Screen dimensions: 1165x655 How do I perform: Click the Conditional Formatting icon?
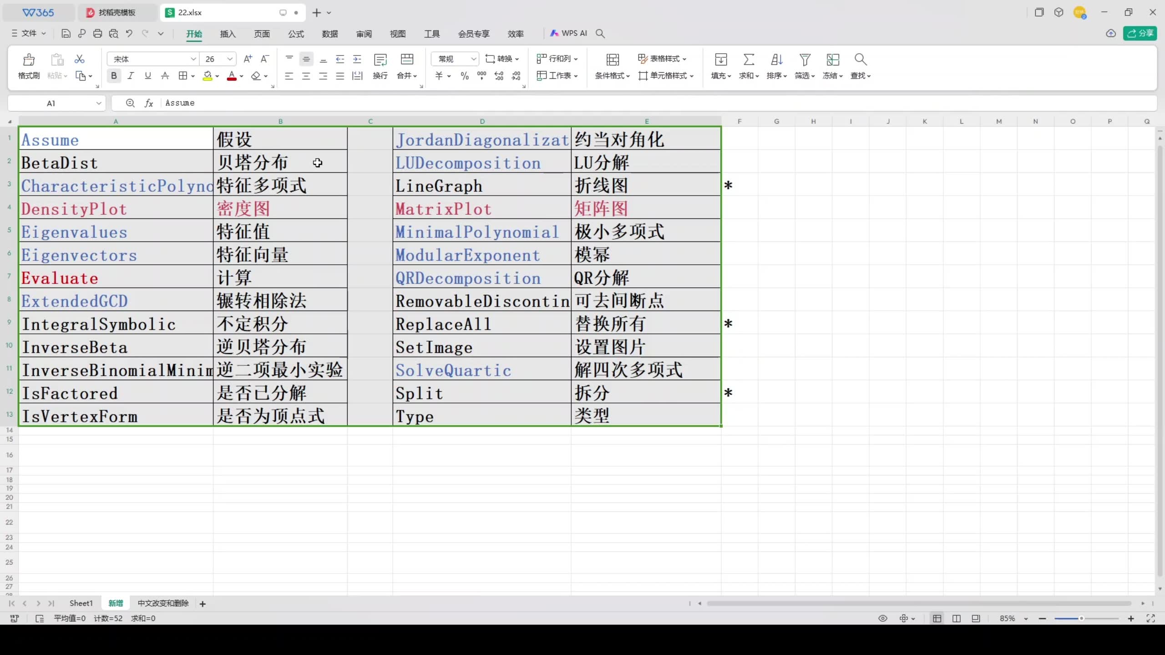(x=613, y=60)
